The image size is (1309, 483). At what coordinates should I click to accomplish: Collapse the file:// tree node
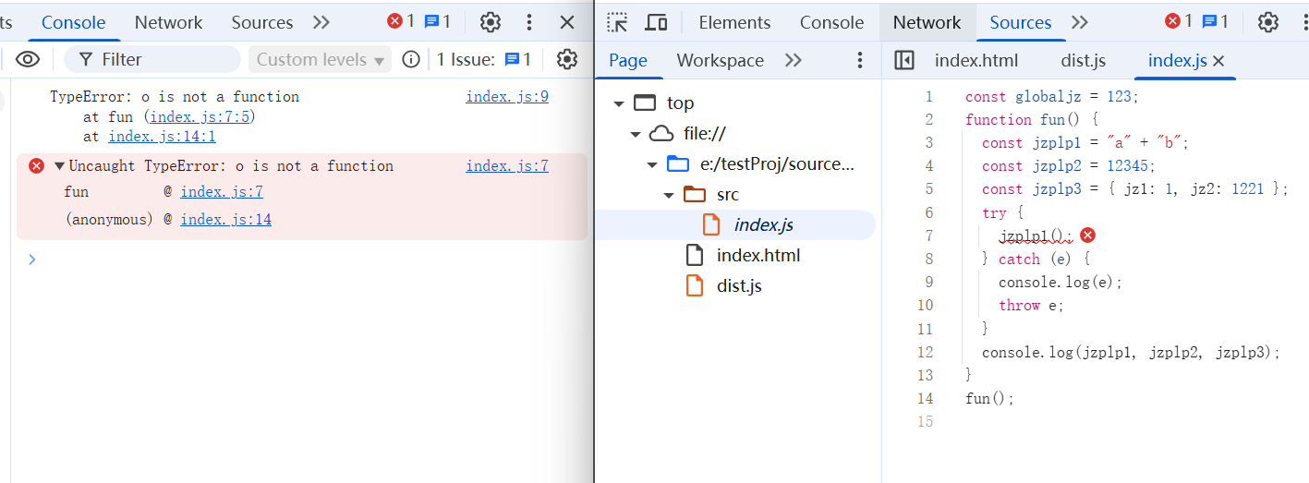coord(636,134)
